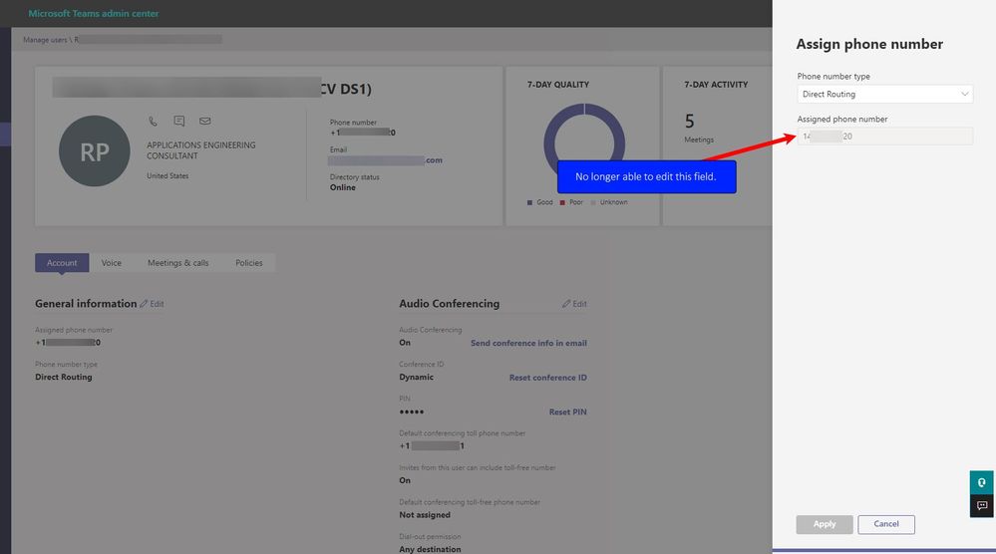Click the Cancel button
The width and height of the screenshot is (996, 554).
pos(886,524)
